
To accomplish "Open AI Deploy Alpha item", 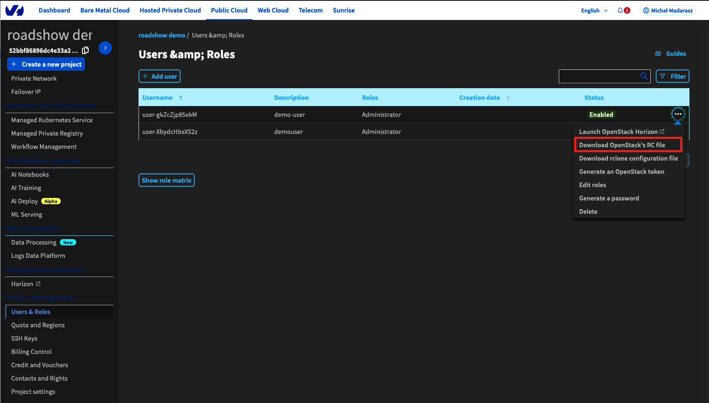I will coord(36,201).
